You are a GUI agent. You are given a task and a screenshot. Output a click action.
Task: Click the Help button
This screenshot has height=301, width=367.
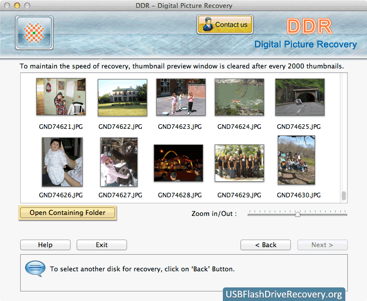click(45, 245)
